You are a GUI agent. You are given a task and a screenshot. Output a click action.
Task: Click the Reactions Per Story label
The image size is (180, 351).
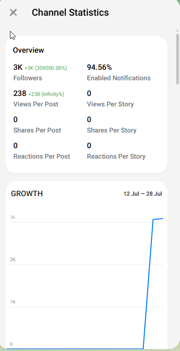click(116, 156)
